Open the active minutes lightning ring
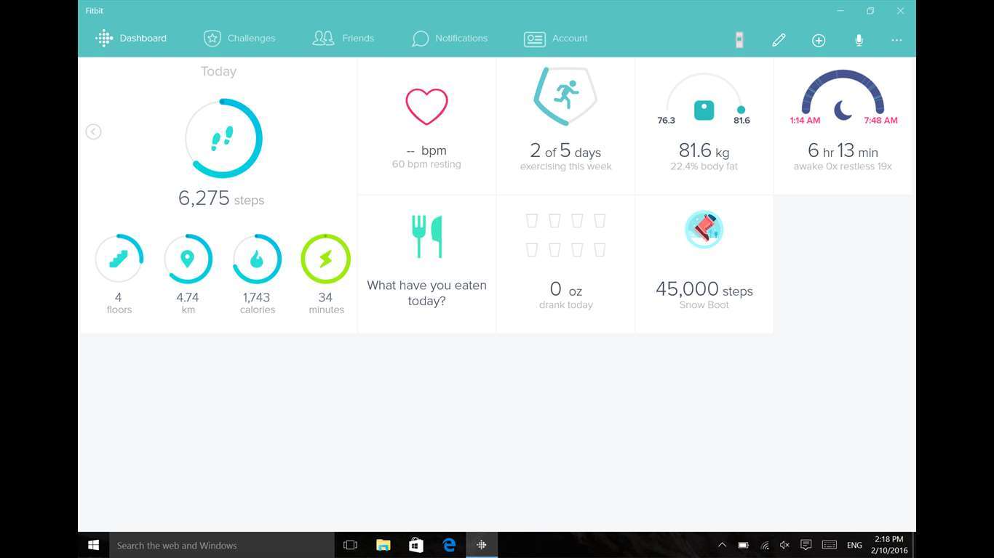 pos(325,259)
